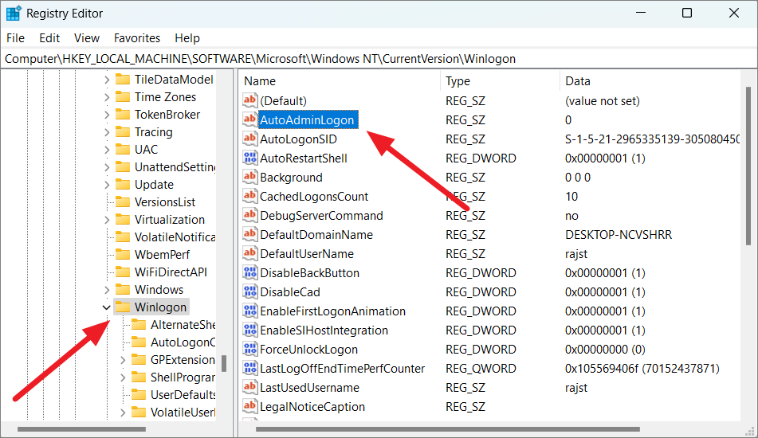Image resolution: width=758 pixels, height=438 pixels.
Task: Click the string icon beside LegalNoticeCaption
Action: click(x=250, y=406)
